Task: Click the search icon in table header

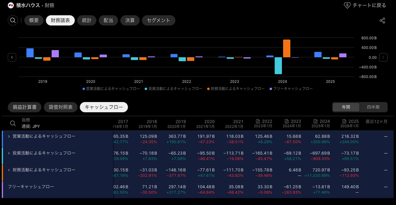Action: pyautogui.click(x=13, y=123)
